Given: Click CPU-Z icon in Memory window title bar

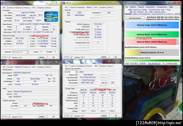Looking at the screenshot, I should [x=64, y=3].
